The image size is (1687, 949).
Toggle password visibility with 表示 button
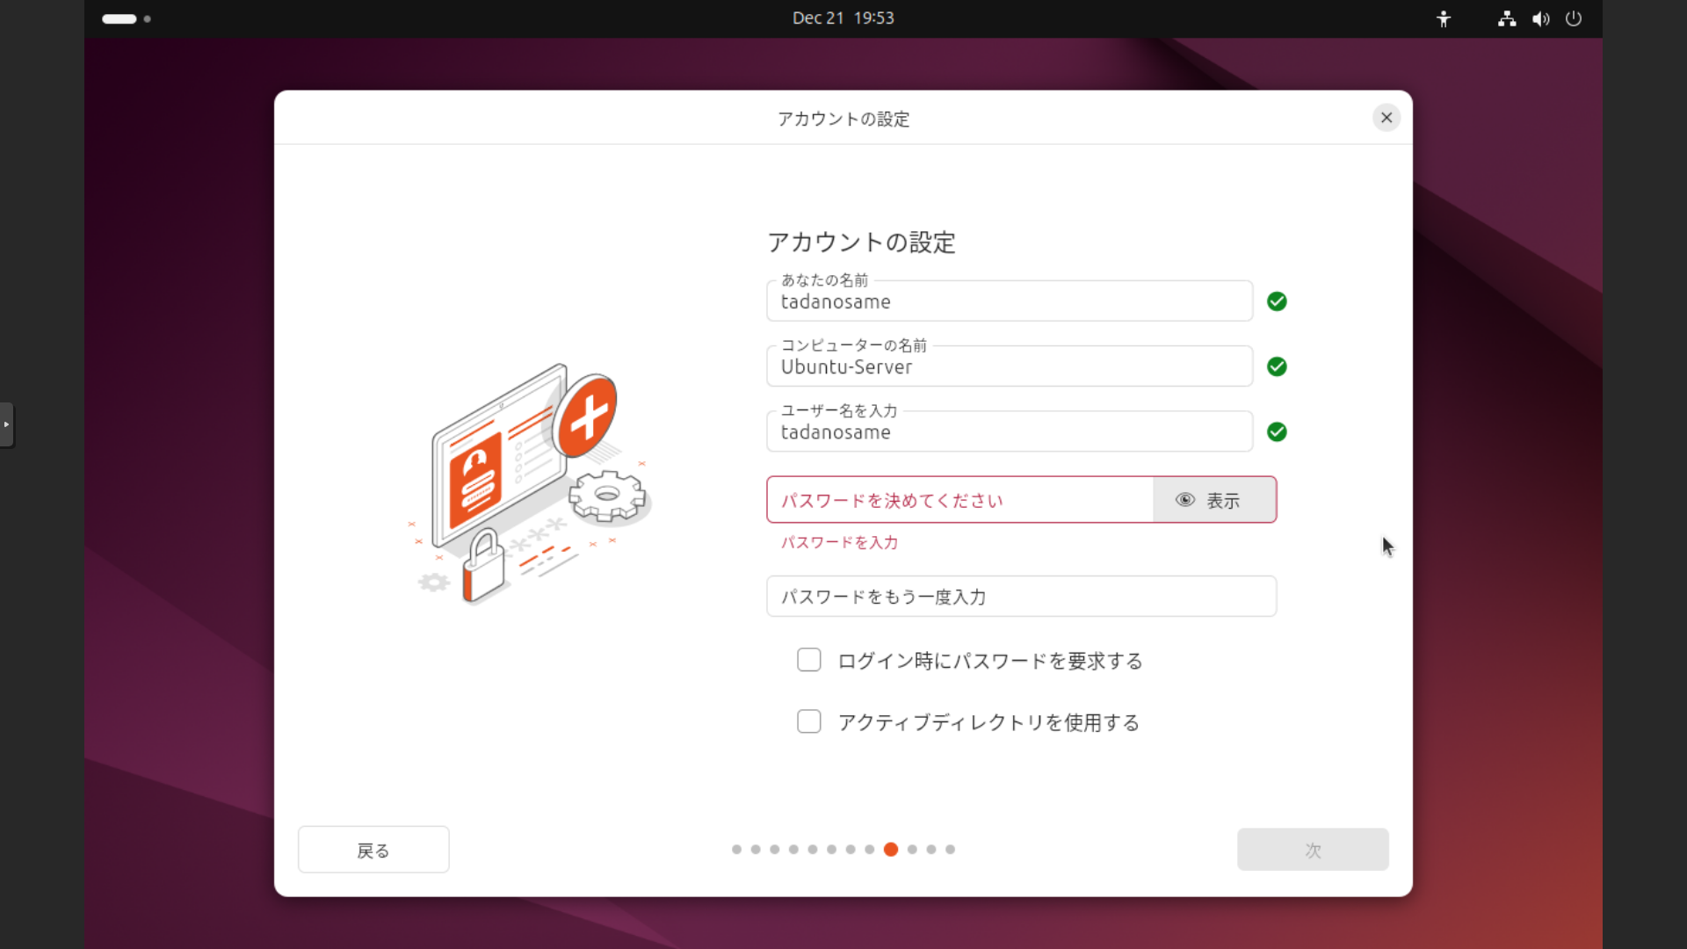pos(1213,500)
